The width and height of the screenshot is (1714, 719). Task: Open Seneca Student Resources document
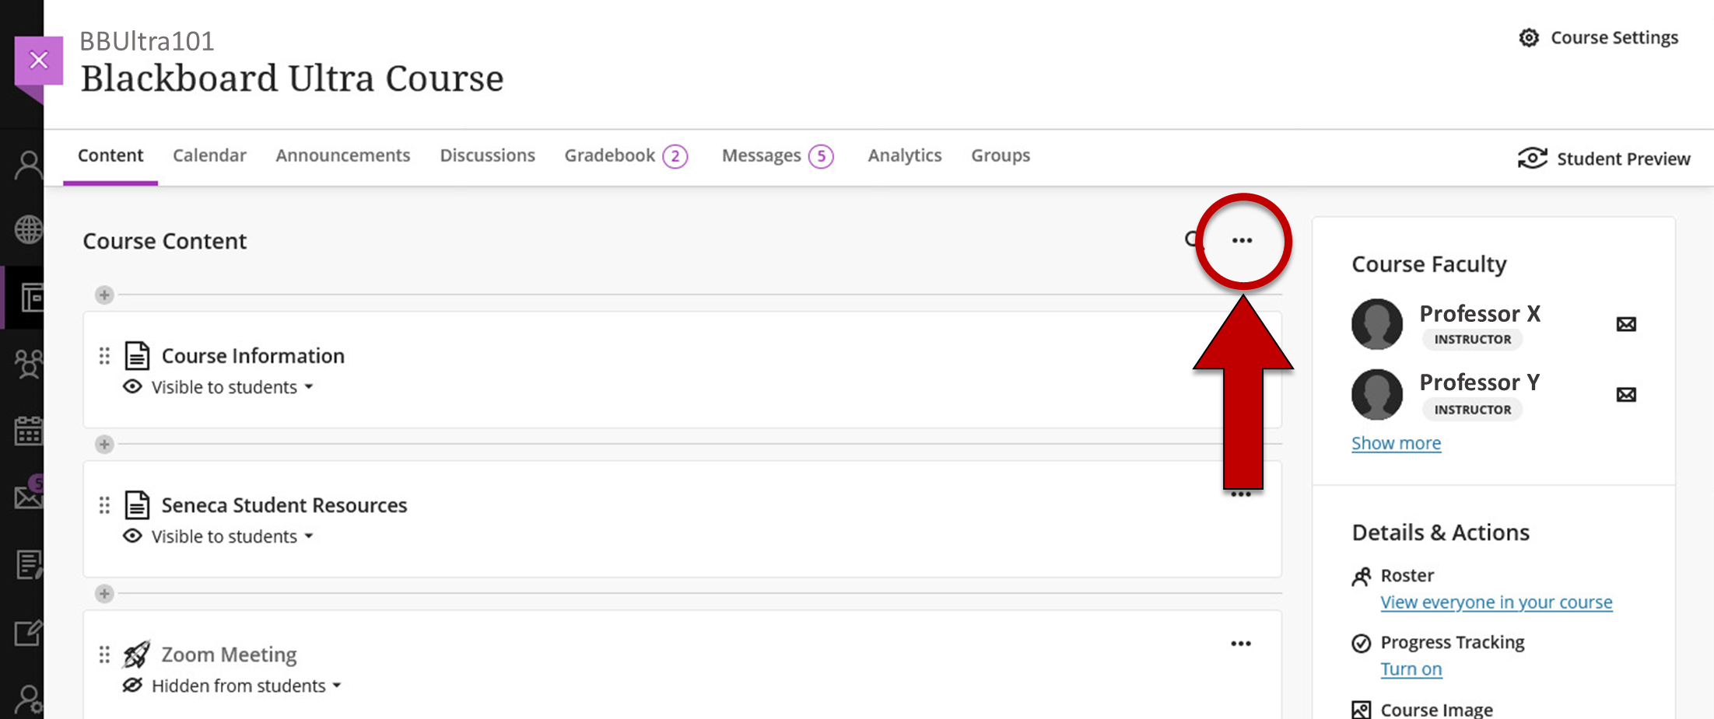(284, 505)
